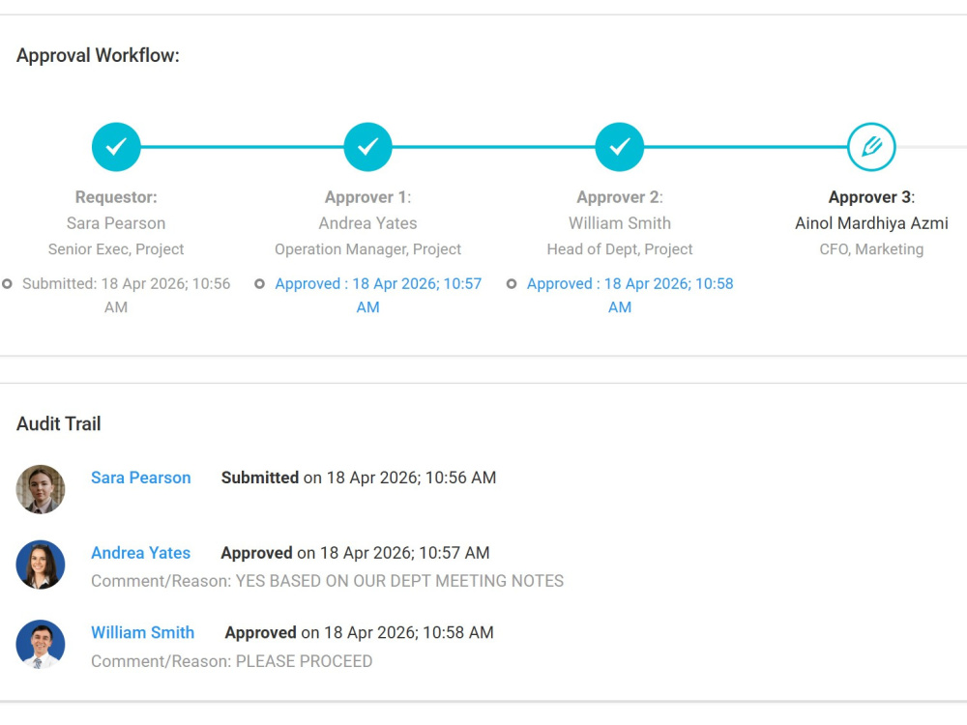The width and height of the screenshot is (967, 725).
Task: Click Approver 1 checkmark step icon
Action: pos(367,147)
